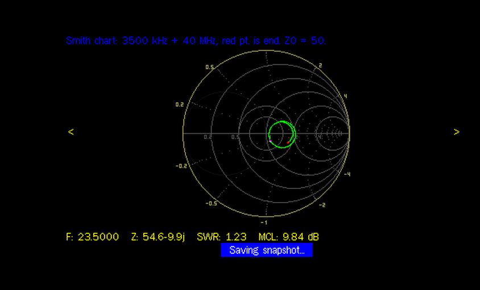Select the F: 23.5000 frequency readout
The image size is (480, 290).
coord(92,237)
